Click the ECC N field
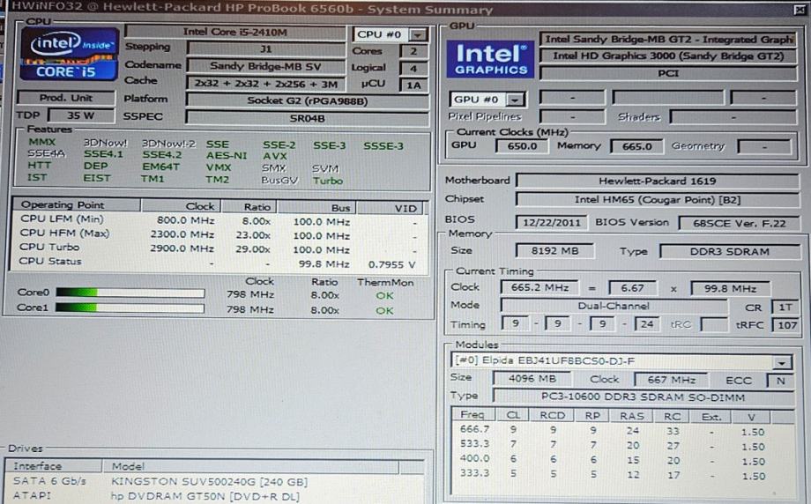 pyautogui.click(x=780, y=381)
